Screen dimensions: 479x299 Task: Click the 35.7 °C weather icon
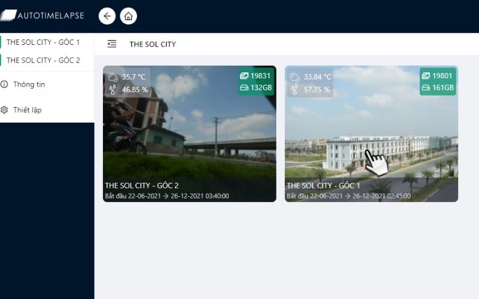(x=113, y=77)
